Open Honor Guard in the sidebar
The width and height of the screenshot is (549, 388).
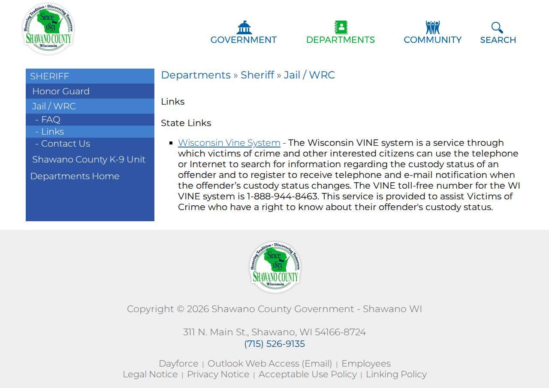click(x=90, y=91)
